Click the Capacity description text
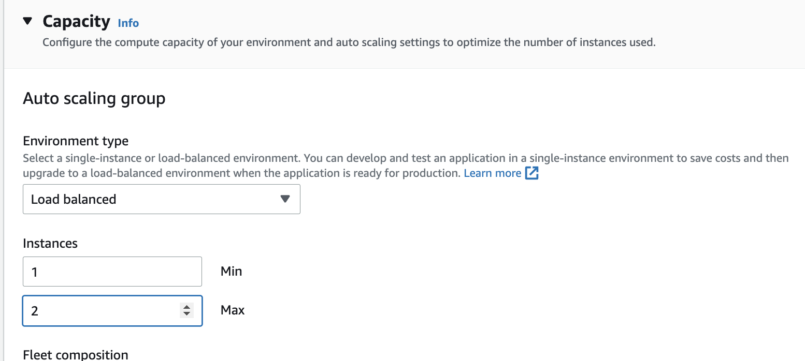805x361 pixels. click(x=349, y=42)
